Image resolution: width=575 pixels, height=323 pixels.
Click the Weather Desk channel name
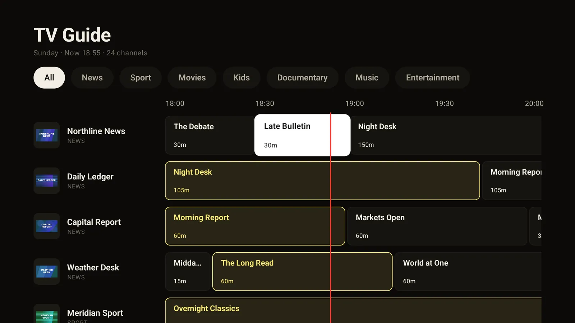pyautogui.click(x=93, y=267)
